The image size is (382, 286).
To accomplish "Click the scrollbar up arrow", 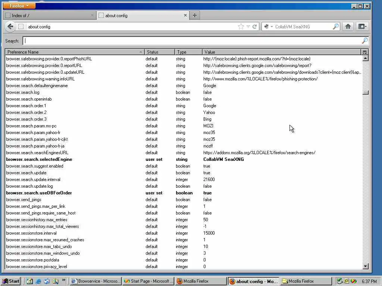I will [365, 58].
